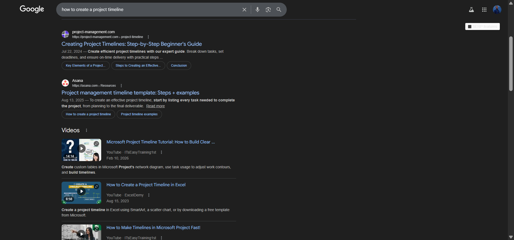Play the Excel project timeline video thumbnail

coord(81,193)
